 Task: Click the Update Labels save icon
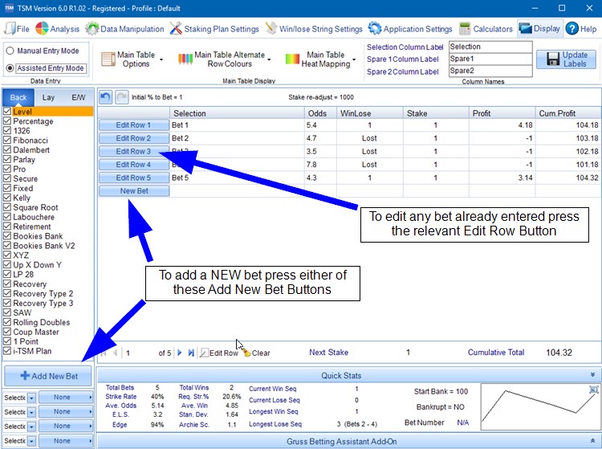[552, 59]
